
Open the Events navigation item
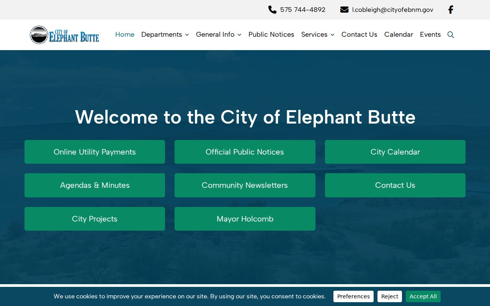[430, 34]
